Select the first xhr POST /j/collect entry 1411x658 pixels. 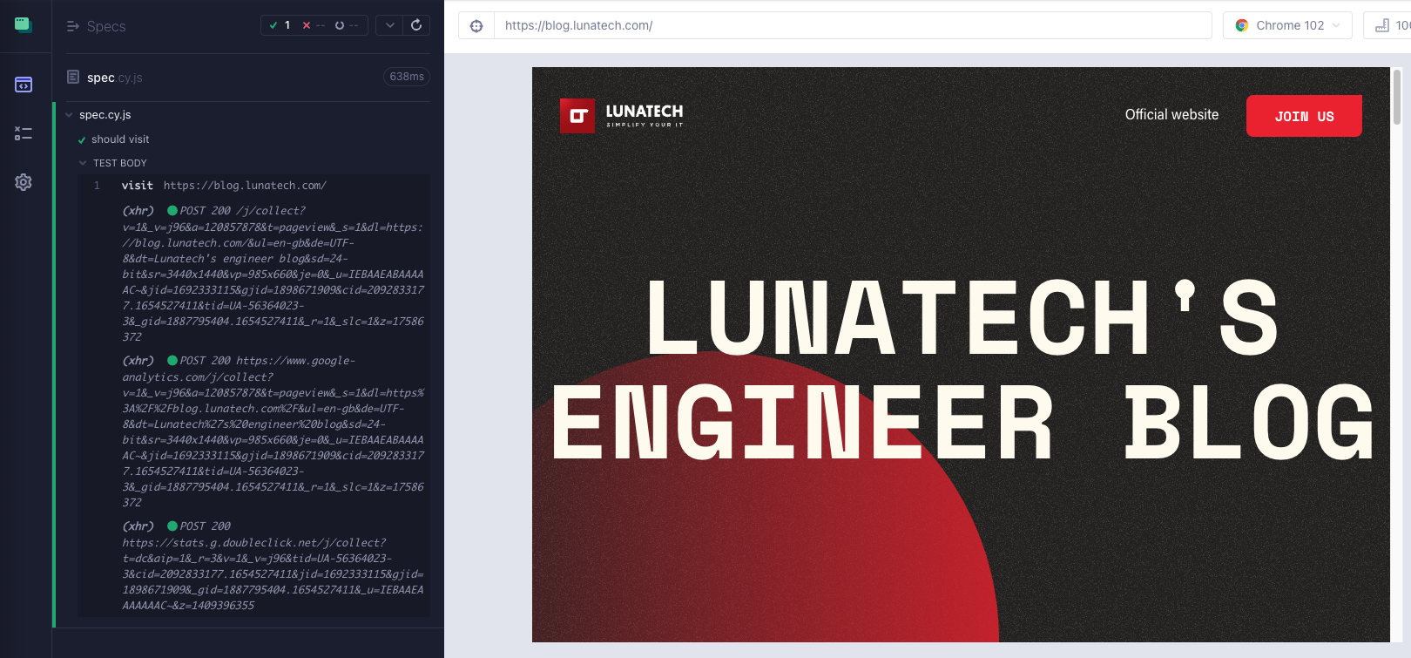click(x=253, y=274)
